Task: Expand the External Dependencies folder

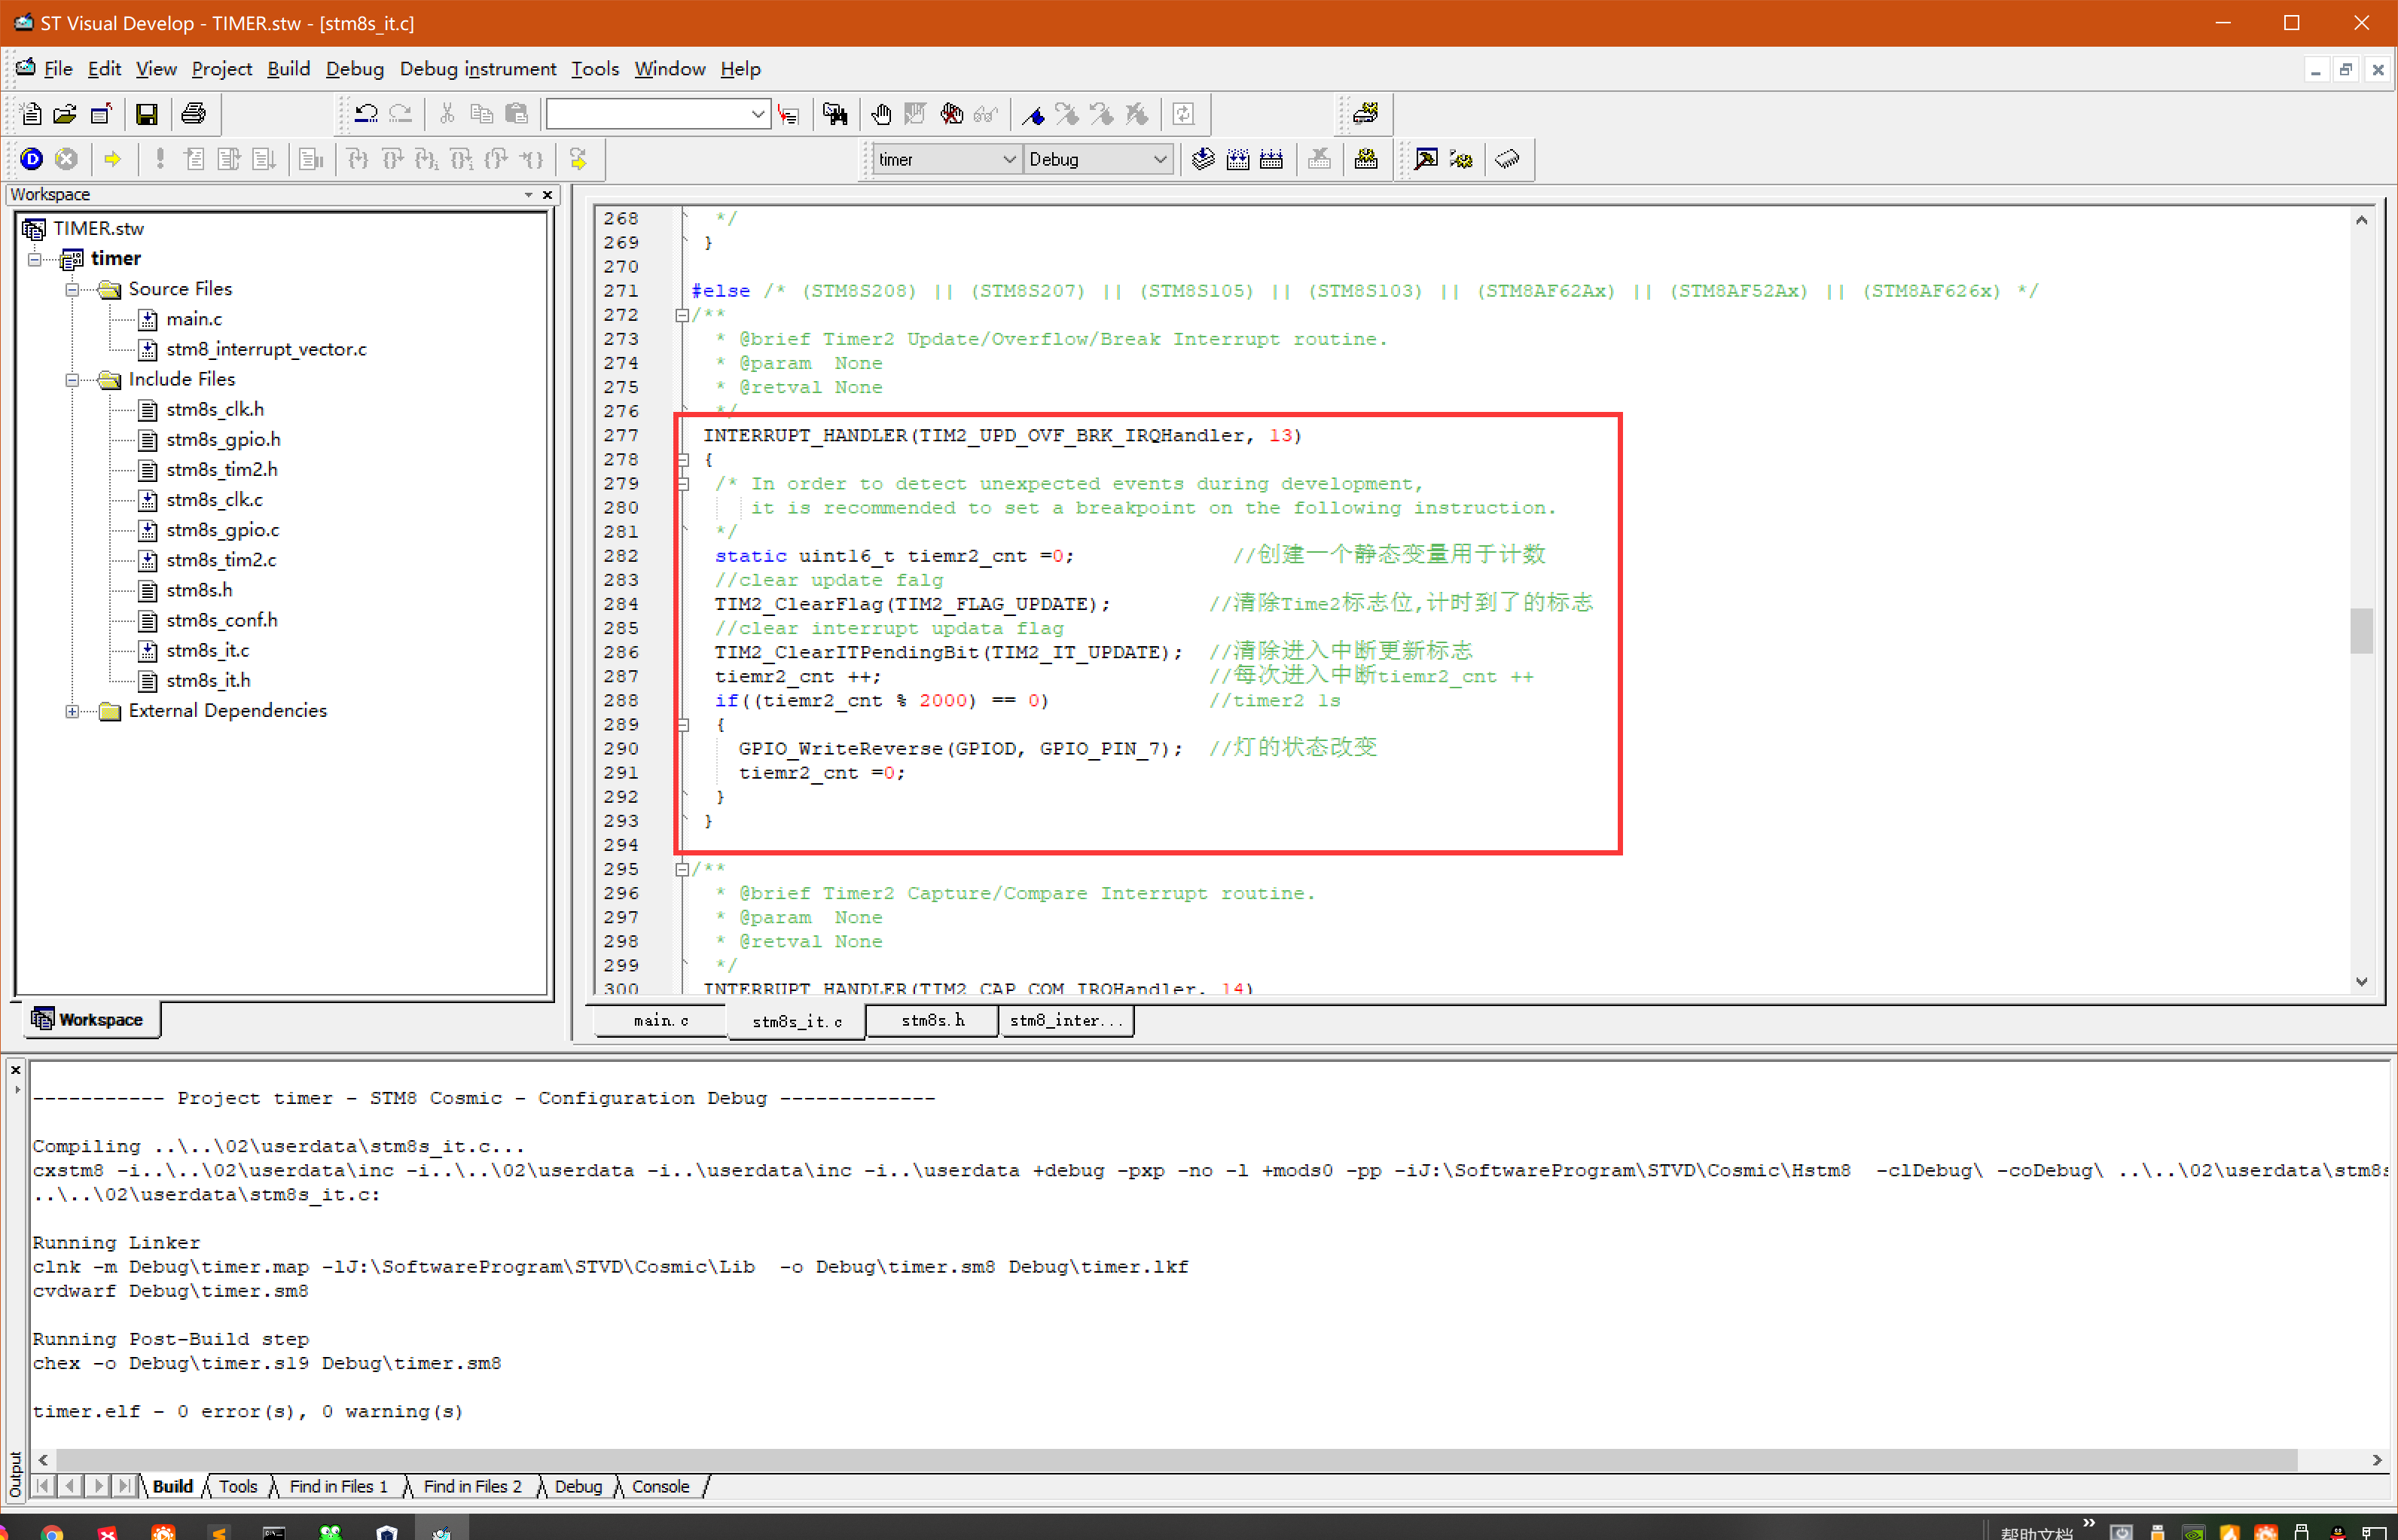Action: [72, 711]
